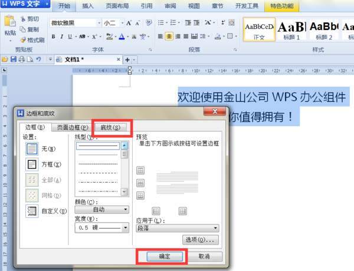Activate the Format Painter (格式刷)
354x271 pixels.
point(32,40)
